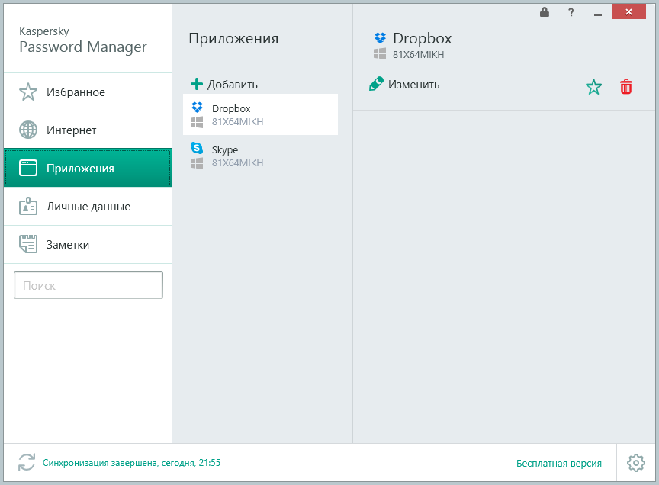Viewport: 659px width, 485px height.
Task: Open the Заметки notes section
Action: 88,245
